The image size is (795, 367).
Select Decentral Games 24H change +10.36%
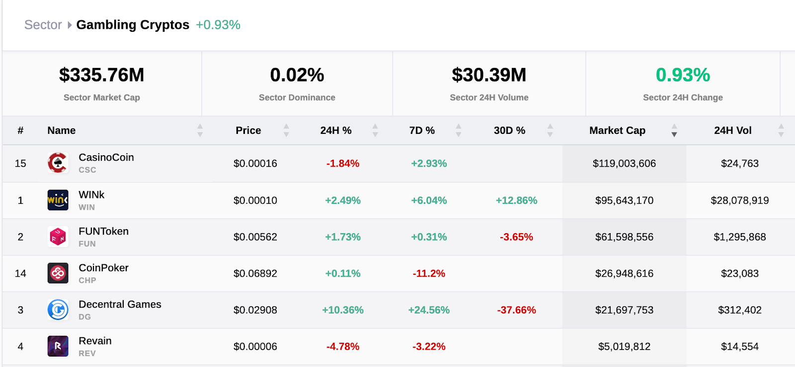tap(343, 310)
